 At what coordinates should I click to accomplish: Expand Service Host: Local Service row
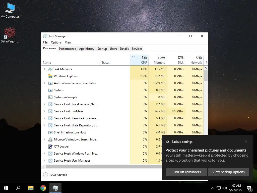tap(44, 104)
